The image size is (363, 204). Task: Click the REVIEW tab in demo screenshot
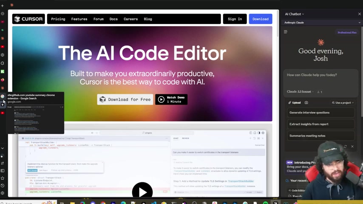pyautogui.click(x=185, y=139)
